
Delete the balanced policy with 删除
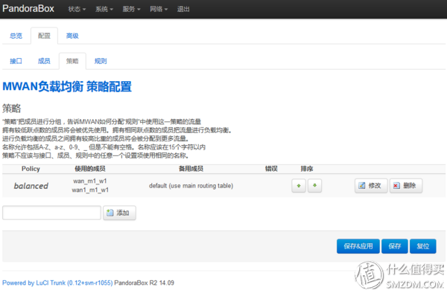(406, 186)
